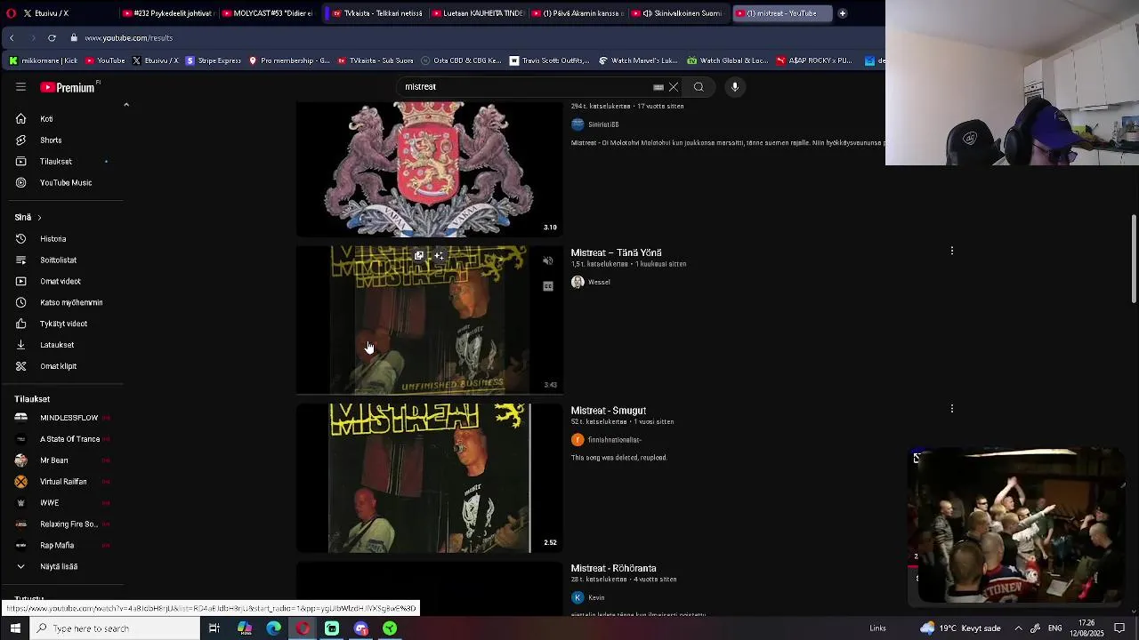Open the Mistreat - Röhöranta video title
Screen dimensions: 1139x640
pyautogui.click(x=613, y=568)
